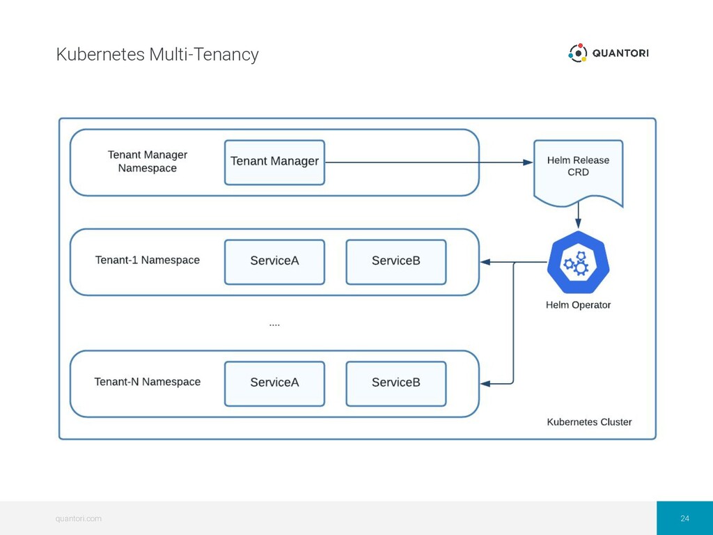Viewport: 713px width, 535px height.
Task: Select ServiceA in Tenant-1 Namespace
Action: 274,262
